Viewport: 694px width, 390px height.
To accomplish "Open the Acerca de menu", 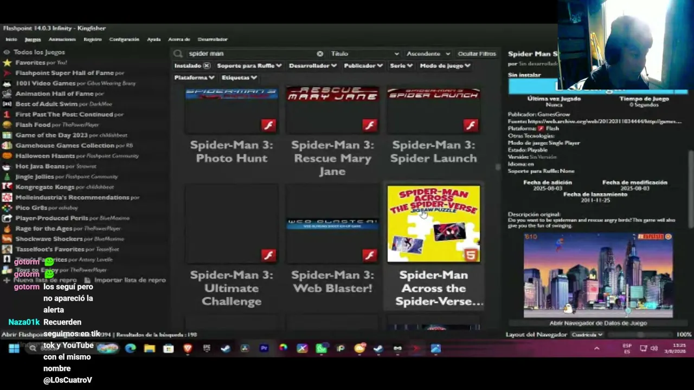I will [x=179, y=39].
